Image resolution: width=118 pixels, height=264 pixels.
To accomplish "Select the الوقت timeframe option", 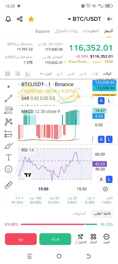I will tap(107, 74).
